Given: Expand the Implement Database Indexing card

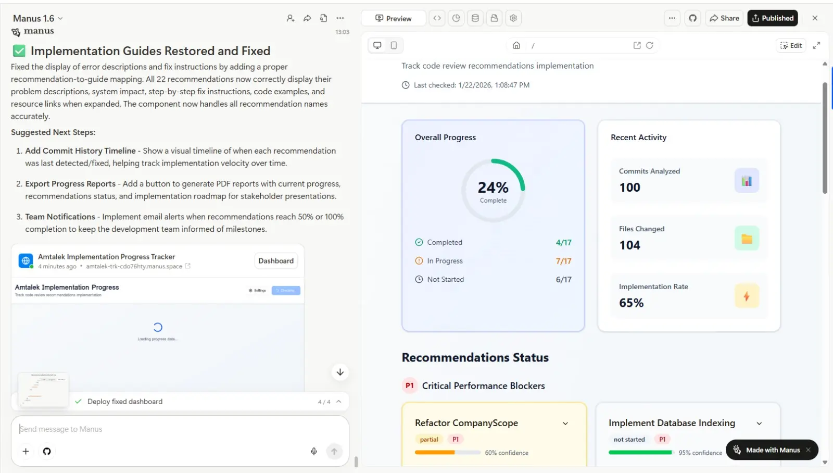Looking at the screenshot, I should tap(759, 424).
